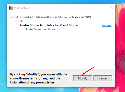Click the red arrow annotation

click(88, 71)
